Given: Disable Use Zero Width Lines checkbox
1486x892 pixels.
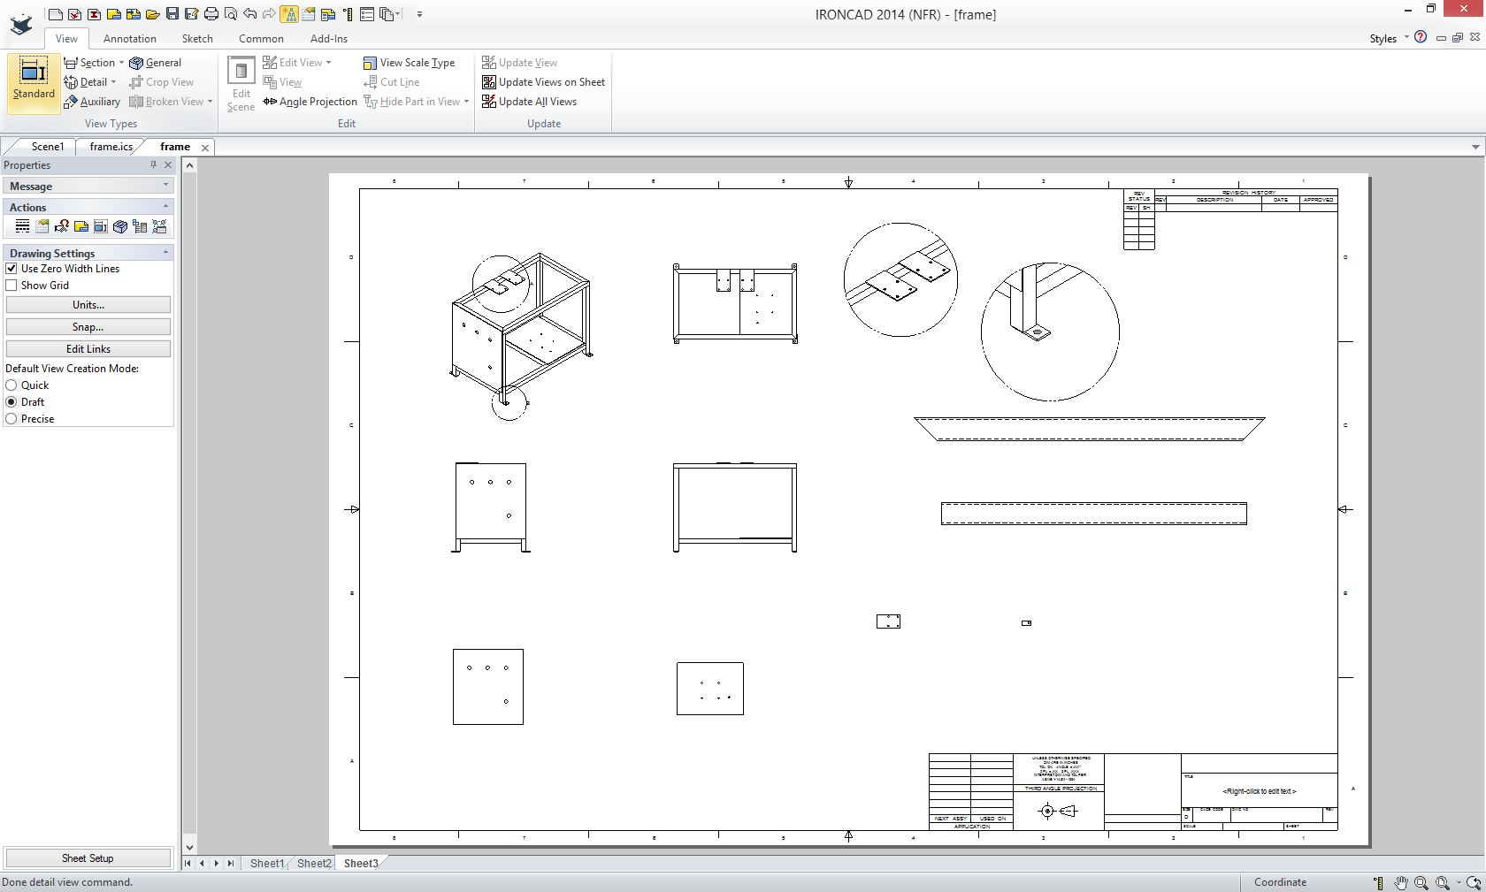Looking at the screenshot, I should point(11,269).
